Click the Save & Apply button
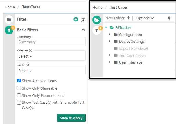This screenshot has width=176, height=124. pos(71,118)
